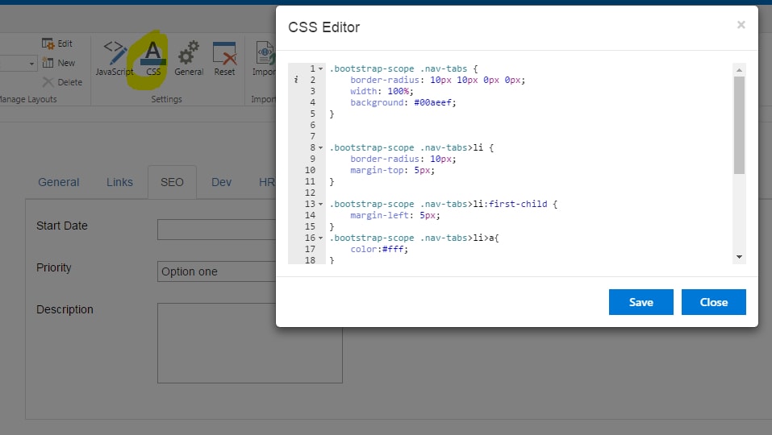Viewport: 772px width, 435px height.
Task: Collapse the code fold at line 1
Action: [320, 68]
